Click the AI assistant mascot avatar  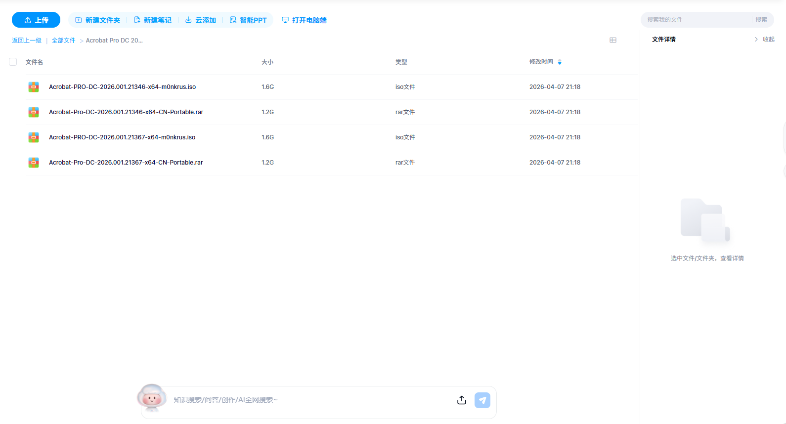click(152, 398)
